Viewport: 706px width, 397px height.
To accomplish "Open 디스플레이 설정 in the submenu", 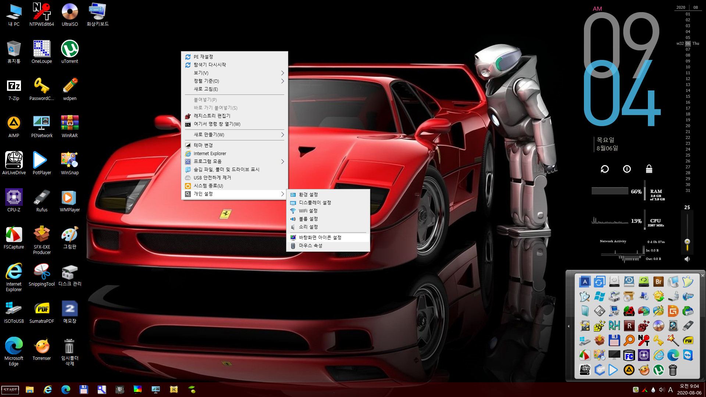I will (328, 203).
